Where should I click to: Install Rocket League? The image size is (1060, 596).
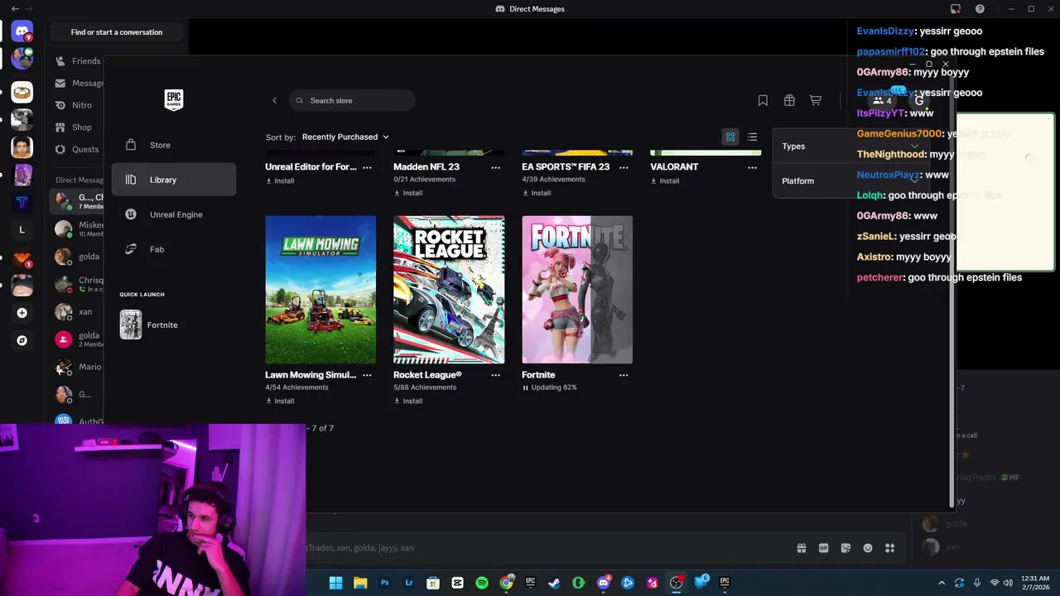(x=408, y=401)
